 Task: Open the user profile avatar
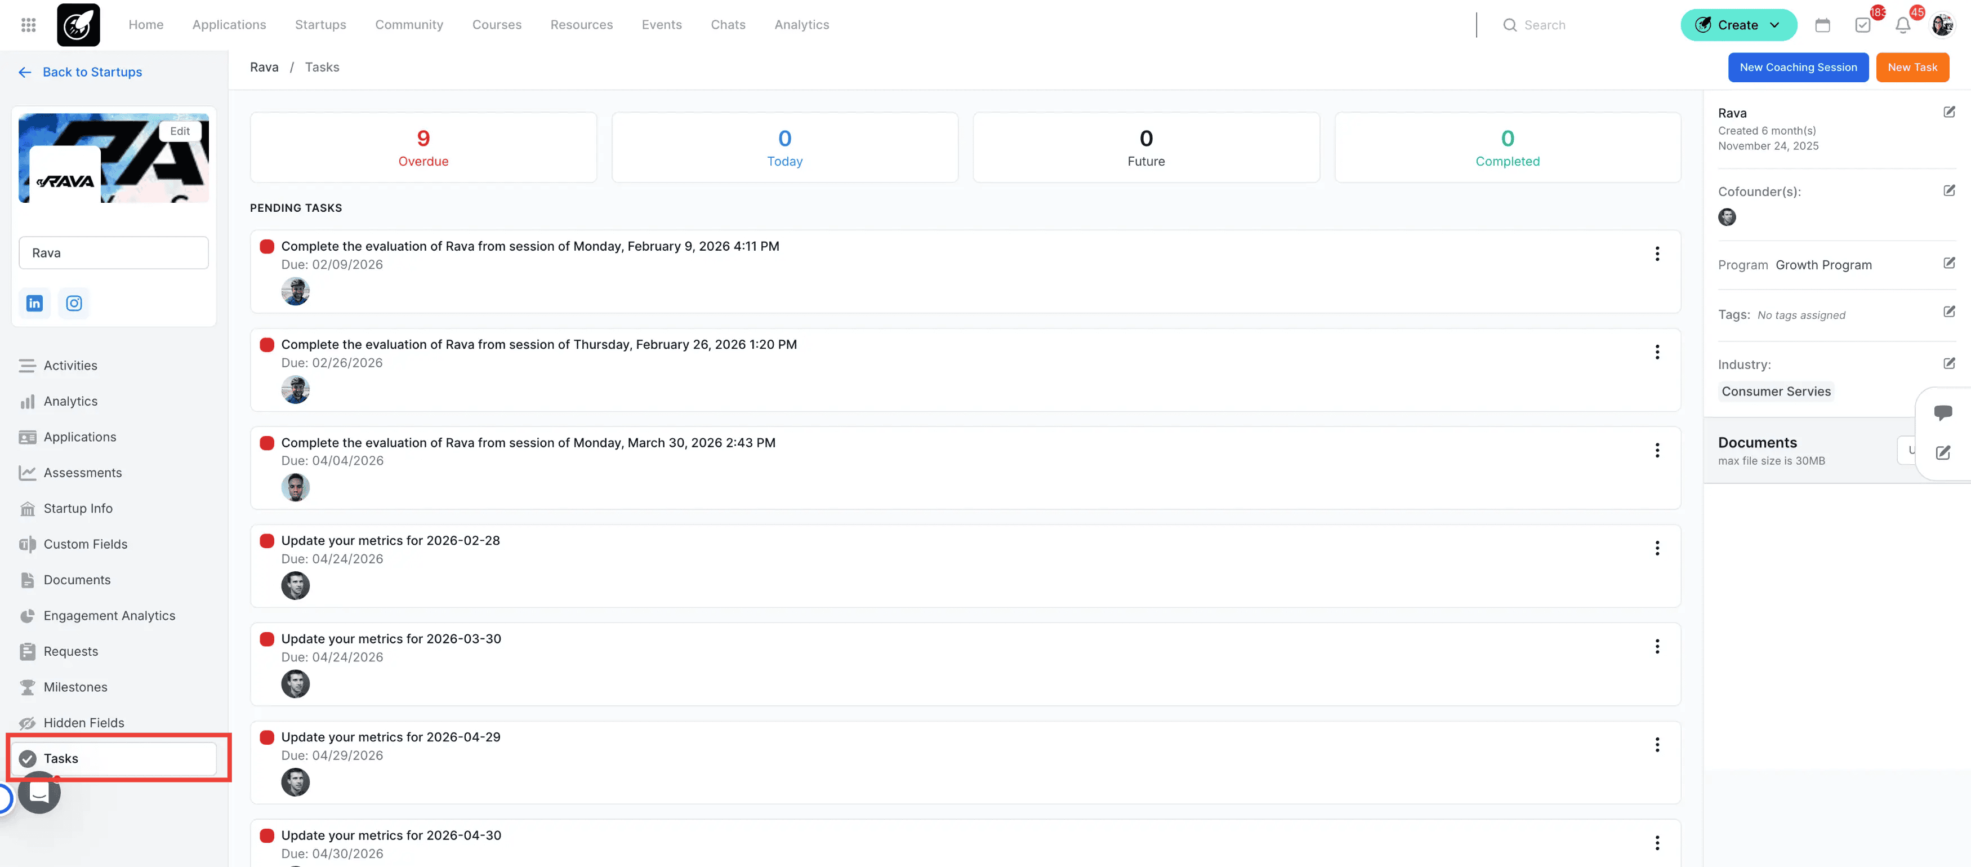1942,25
